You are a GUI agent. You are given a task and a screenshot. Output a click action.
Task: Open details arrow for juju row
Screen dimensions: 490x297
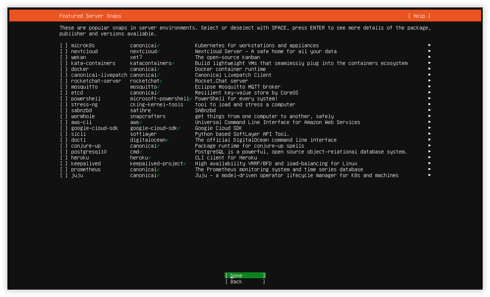point(429,175)
